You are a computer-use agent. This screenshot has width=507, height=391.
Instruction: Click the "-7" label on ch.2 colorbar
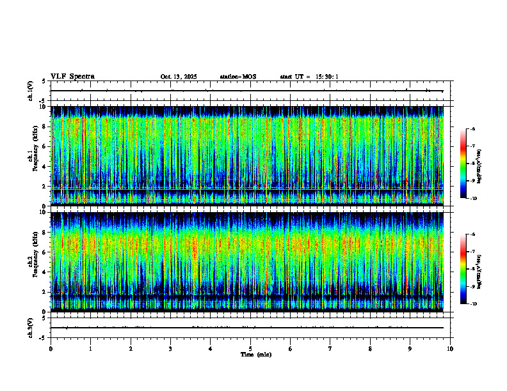tap(472, 252)
